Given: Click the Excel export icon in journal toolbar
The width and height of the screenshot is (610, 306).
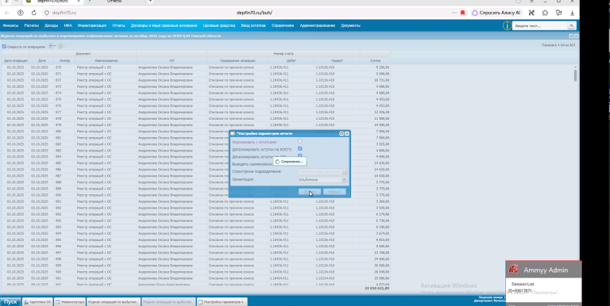Looking at the screenshot, I should [x=60, y=46].
